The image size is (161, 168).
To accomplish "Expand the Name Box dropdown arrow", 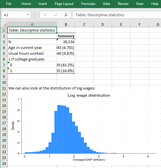I will click(28, 15).
